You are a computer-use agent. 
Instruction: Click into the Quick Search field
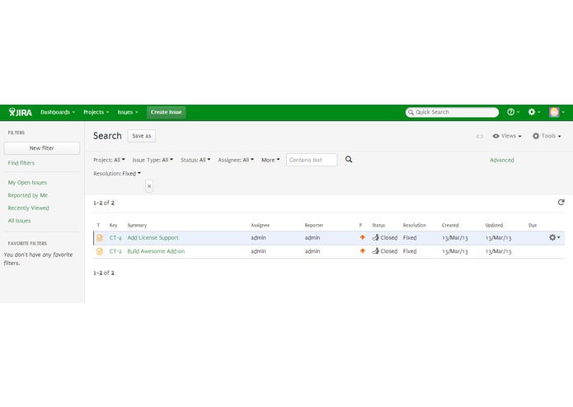452,112
